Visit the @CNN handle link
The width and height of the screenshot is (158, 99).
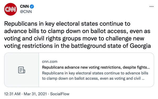(x=26, y=12)
